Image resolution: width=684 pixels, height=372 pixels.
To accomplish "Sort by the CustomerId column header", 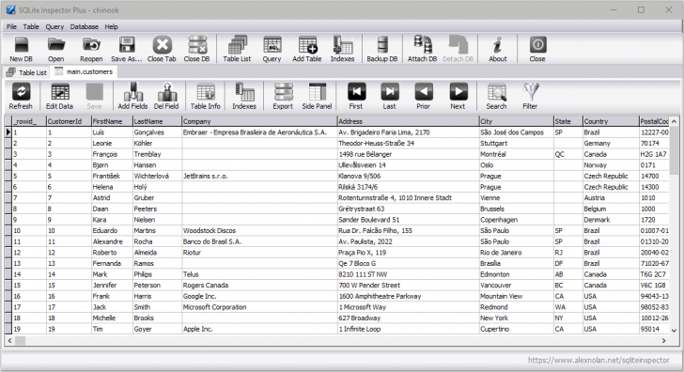I will pos(69,121).
